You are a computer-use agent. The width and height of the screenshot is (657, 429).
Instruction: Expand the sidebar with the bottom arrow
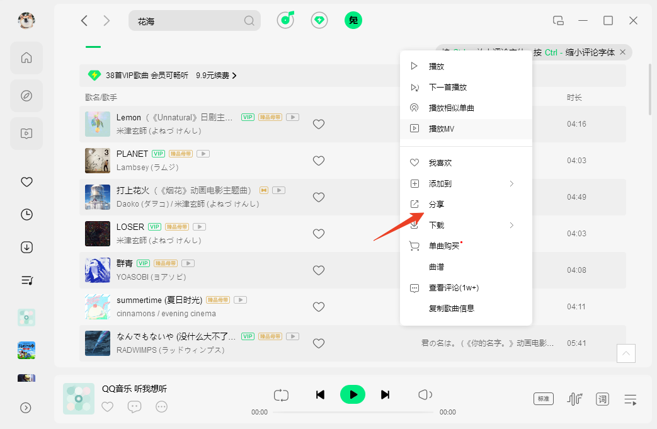coord(26,408)
